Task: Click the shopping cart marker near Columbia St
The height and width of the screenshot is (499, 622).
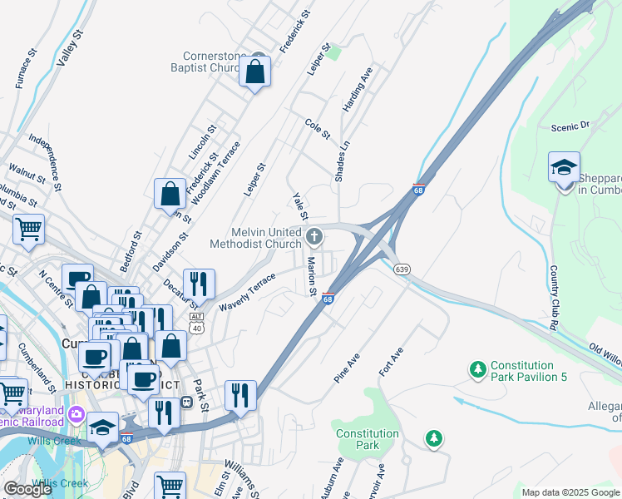Action: coord(28,231)
